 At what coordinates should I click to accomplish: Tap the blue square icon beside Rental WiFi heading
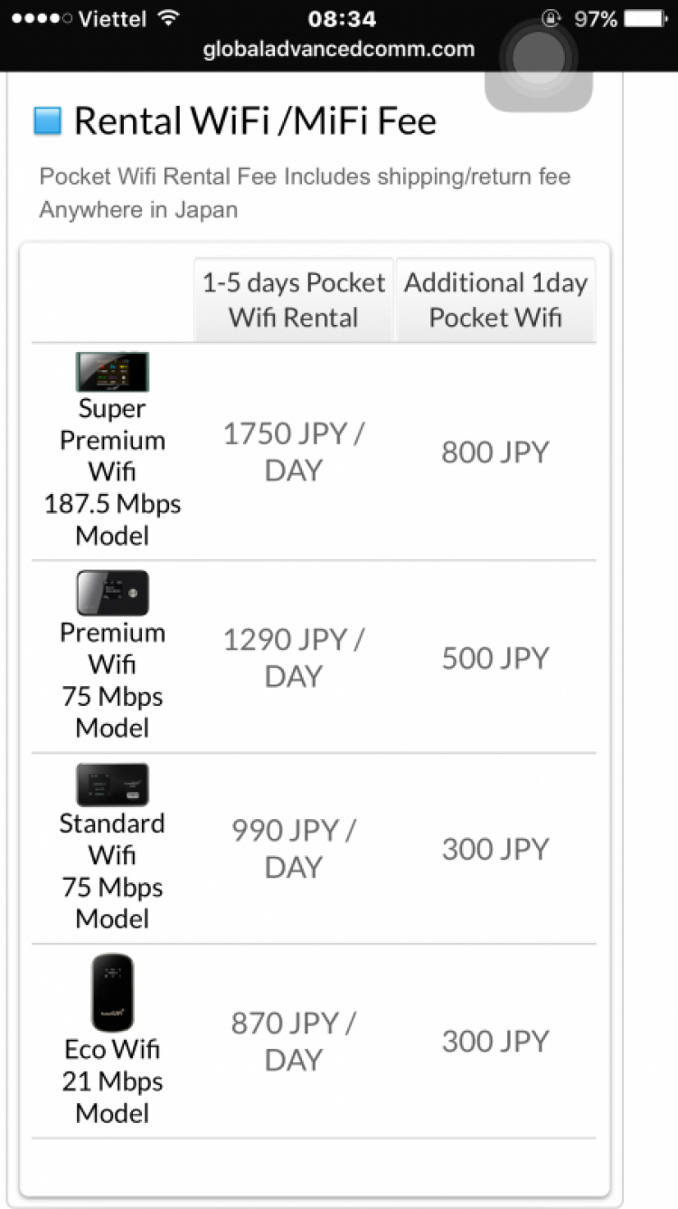[48, 120]
